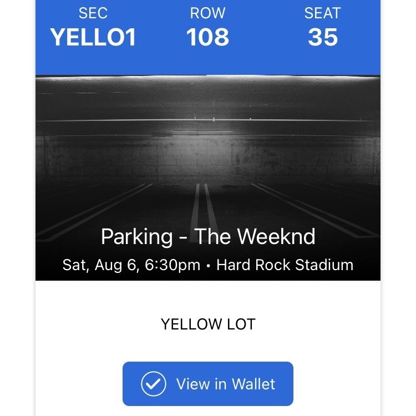Screen dimensions: 416x416
Task: Click the View in Wallet button
Action: (x=208, y=384)
